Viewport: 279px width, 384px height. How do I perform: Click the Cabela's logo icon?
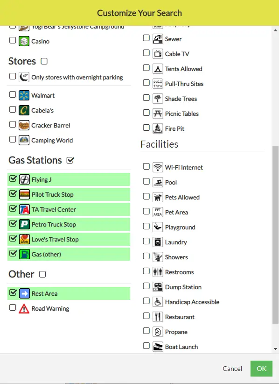pos(24,110)
